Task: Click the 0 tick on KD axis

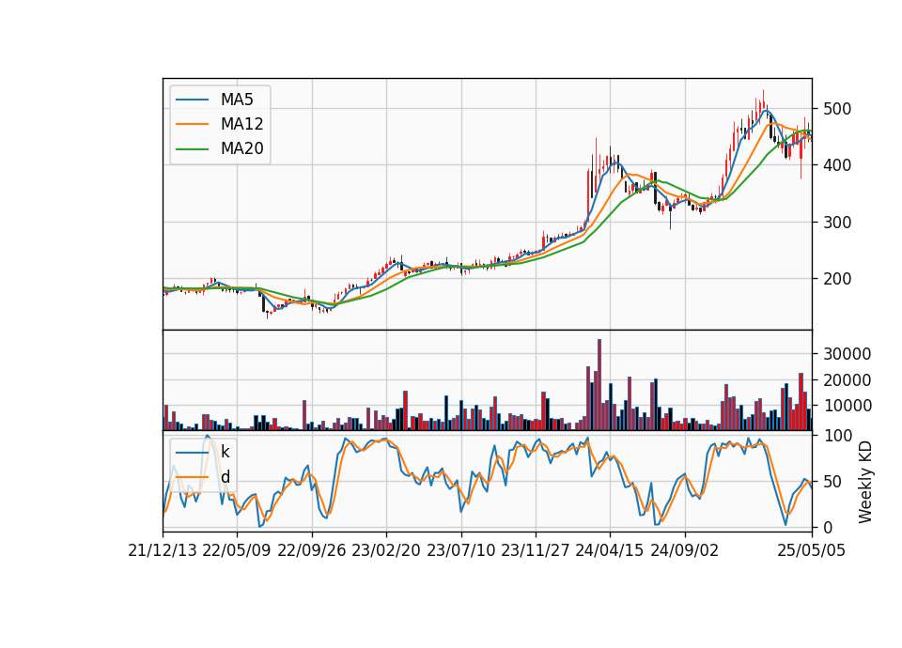Action: [828, 527]
